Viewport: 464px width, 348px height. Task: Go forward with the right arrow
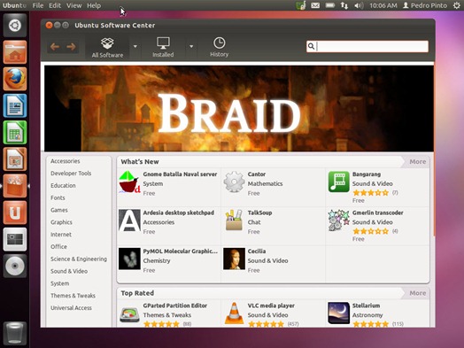point(71,47)
